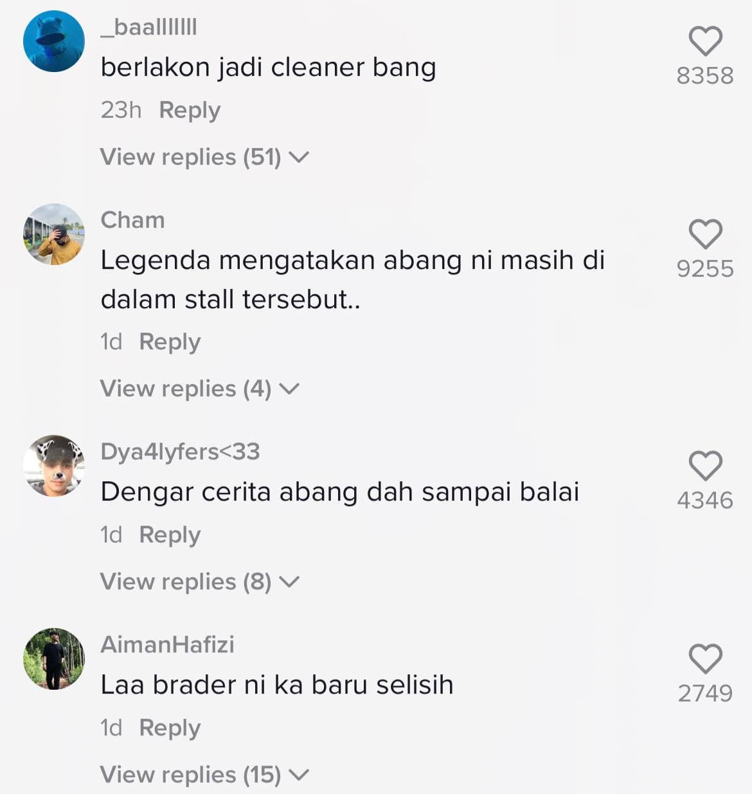Like Cham's comment with the heart icon
The image size is (752, 794).
pyautogui.click(x=705, y=234)
